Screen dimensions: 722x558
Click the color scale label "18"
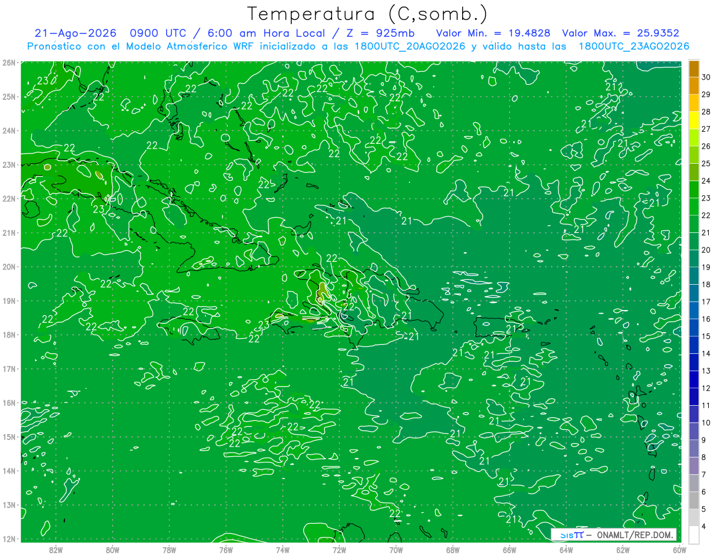pos(706,284)
